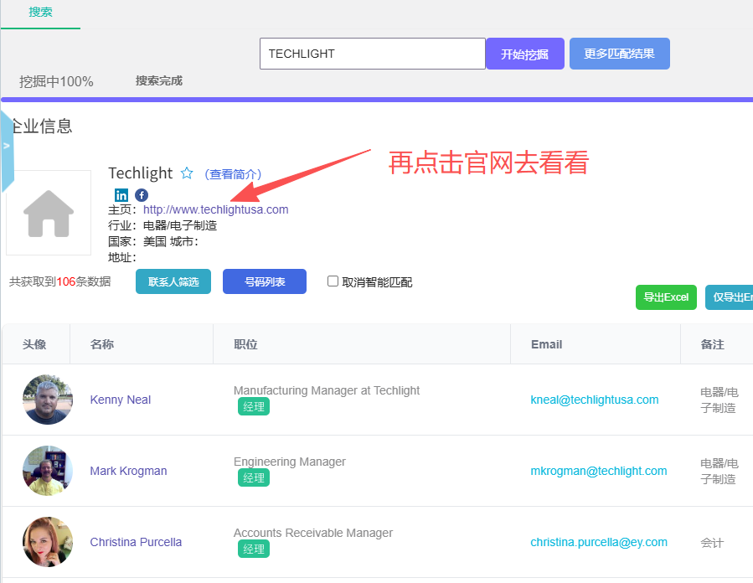Image resolution: width=753 pixels, height=583 pixels.
Task: Click email kneal@techlightusa.com
Action: click(595, 400)
